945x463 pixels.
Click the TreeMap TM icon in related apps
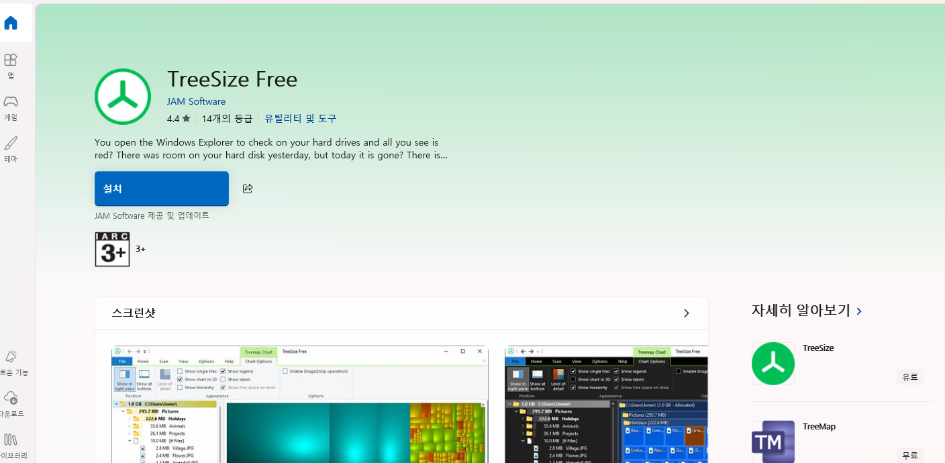tap(773, 442)
